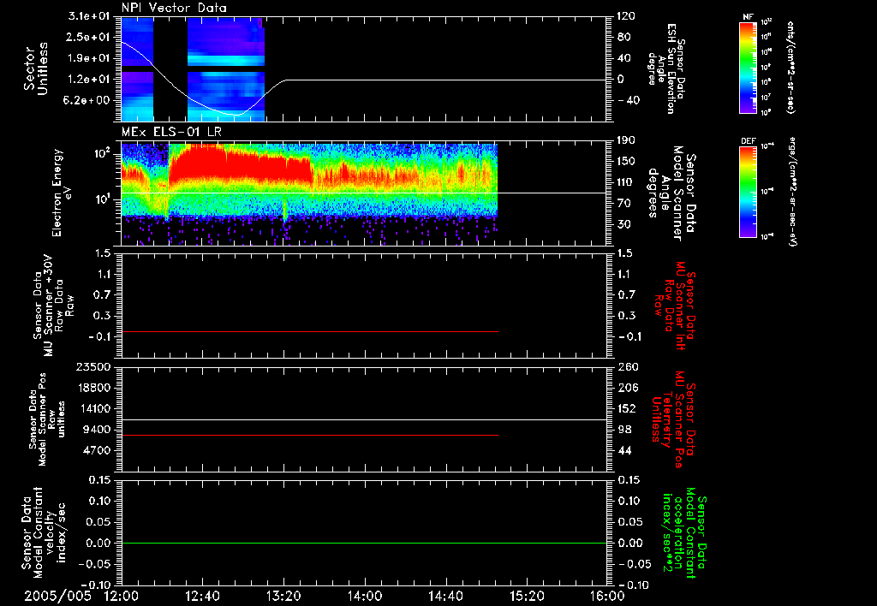This screenshot has width=877, height=606.
Task: Select the 'NPI Vector Data' panel title
Action: 174,8
